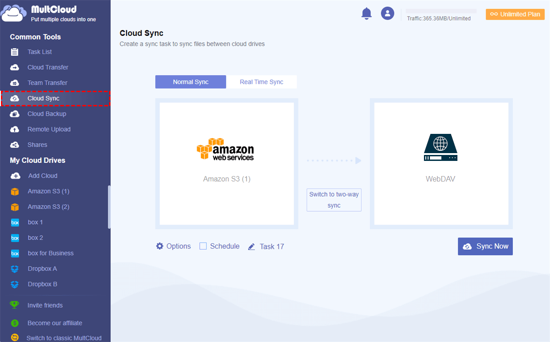The image size is (550, 342).
Task: Select the WebDAV destination box
Action: pos(441,164)
